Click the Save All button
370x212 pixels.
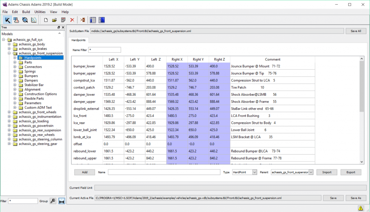356,31
